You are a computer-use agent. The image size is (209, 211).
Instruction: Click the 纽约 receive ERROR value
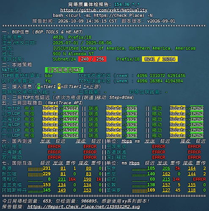pyautogui.click(x=199, y=179)
